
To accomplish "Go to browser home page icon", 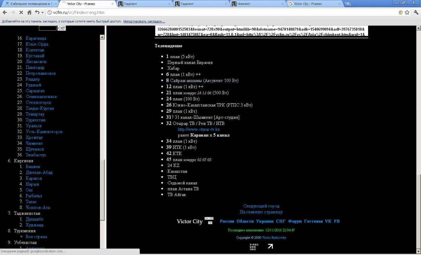I will [x=29, y=12].
